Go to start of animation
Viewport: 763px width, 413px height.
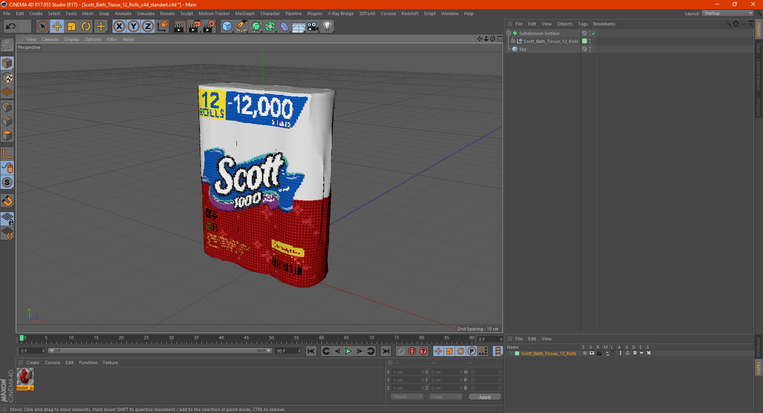[311, 351]
